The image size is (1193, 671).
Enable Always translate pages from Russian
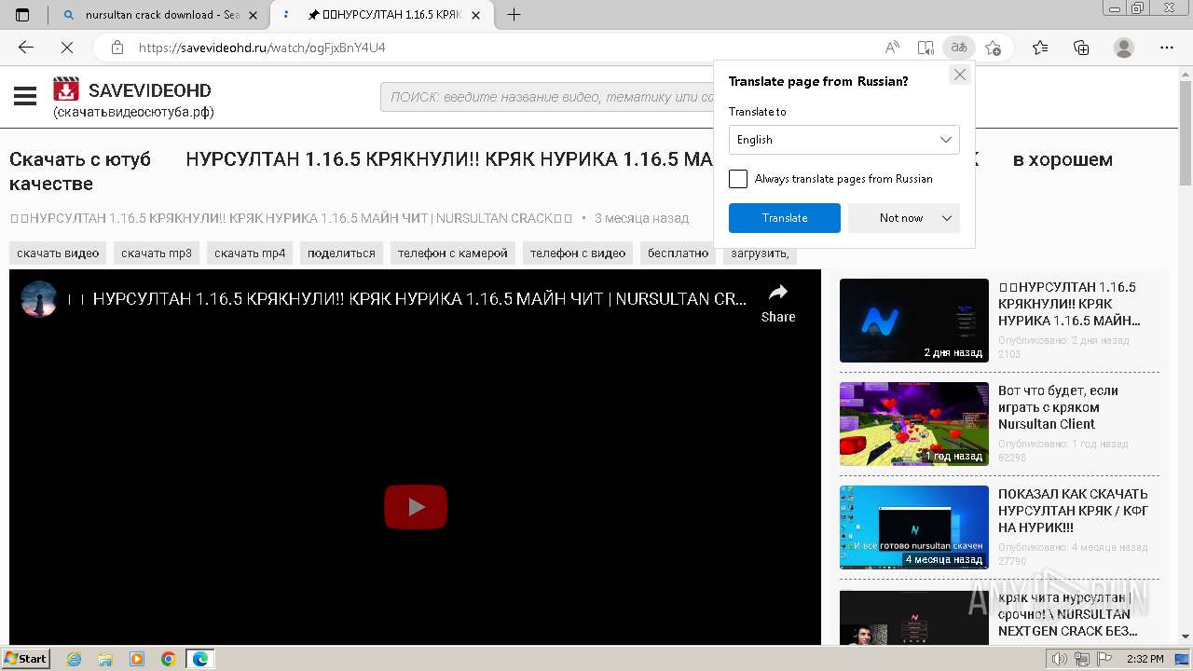(x=738, y=179)
